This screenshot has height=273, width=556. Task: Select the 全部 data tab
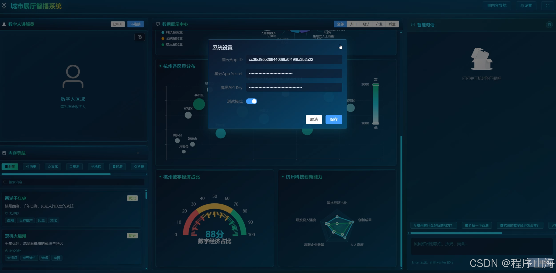(340, 24)
